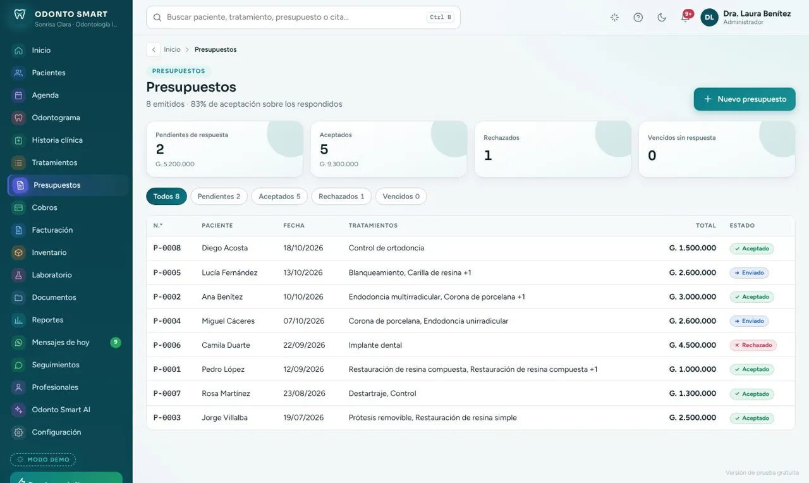Open the Aceptados summary card
Screen dimensions: 809x483
coord(389,149)
